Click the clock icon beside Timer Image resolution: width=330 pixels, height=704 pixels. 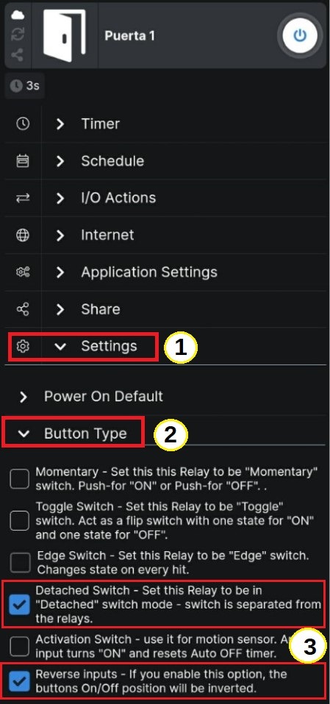(23, 124)
